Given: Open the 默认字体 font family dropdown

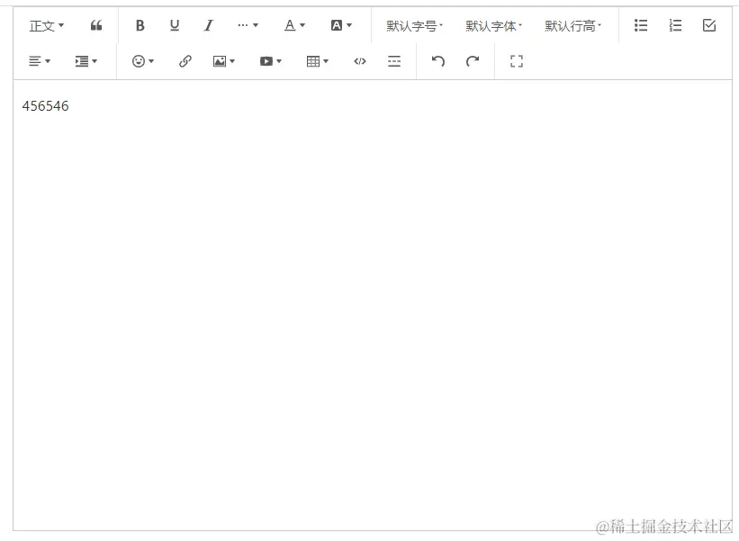Looking at the screenshot, I should tap(493, 25).
